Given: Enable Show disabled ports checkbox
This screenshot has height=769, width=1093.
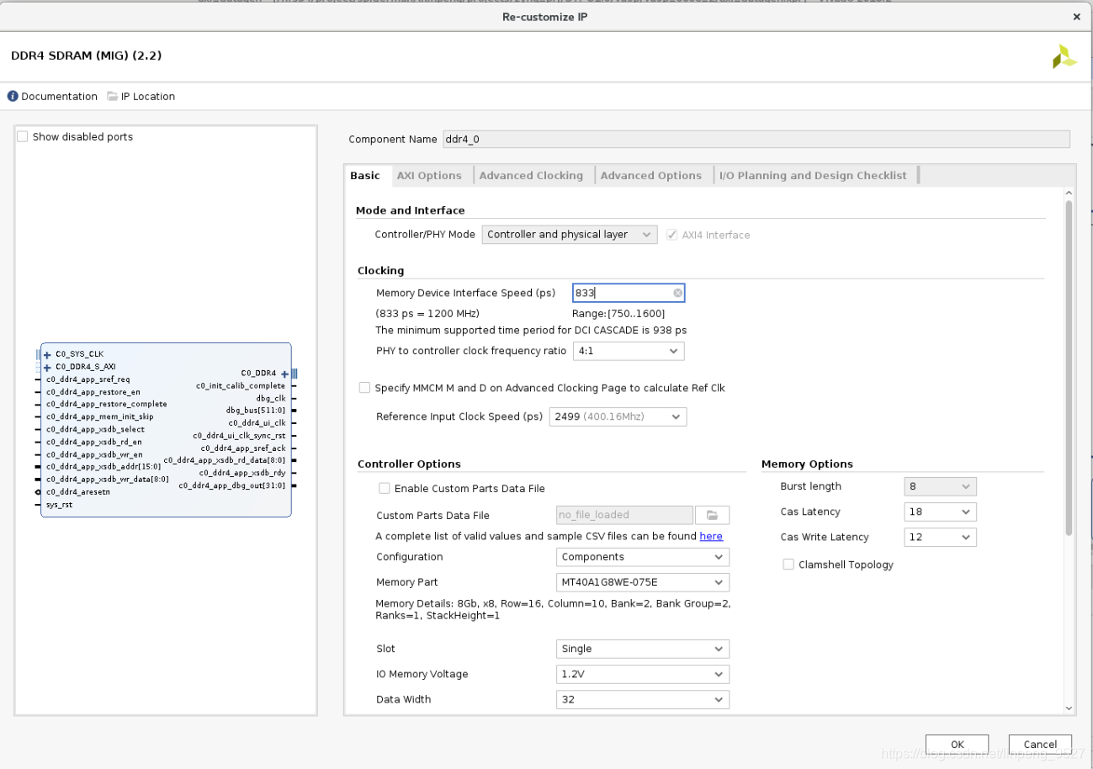Looking at the screenshot, I should pyautogui.click(x=23, y=136).
